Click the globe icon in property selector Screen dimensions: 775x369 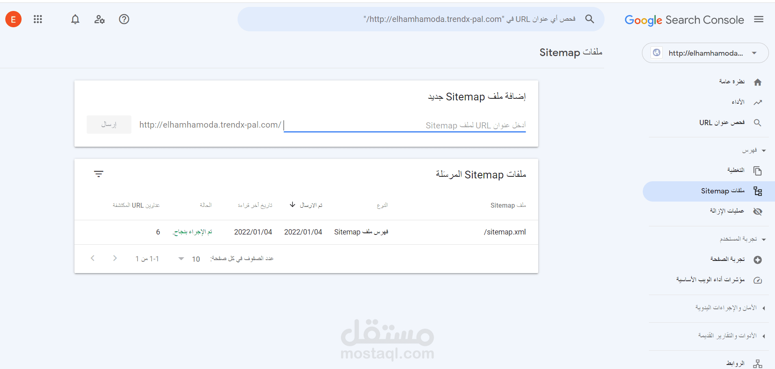[x=657, y=53]
